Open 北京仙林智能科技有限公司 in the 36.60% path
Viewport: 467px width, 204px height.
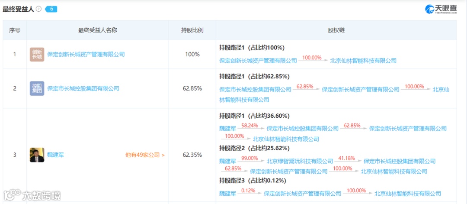coord(286,139)
